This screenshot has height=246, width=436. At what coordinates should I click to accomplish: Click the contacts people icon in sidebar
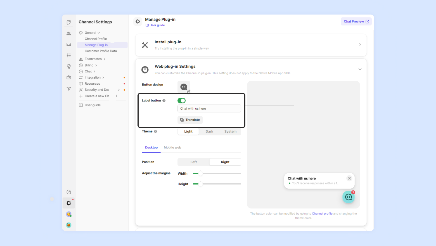click(69, 34)
